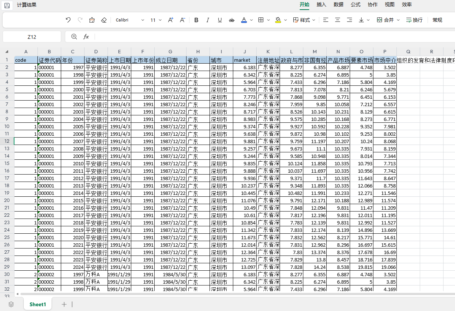
Task: Click the sheet list layers icon
Action: click(x=11, y=304)
